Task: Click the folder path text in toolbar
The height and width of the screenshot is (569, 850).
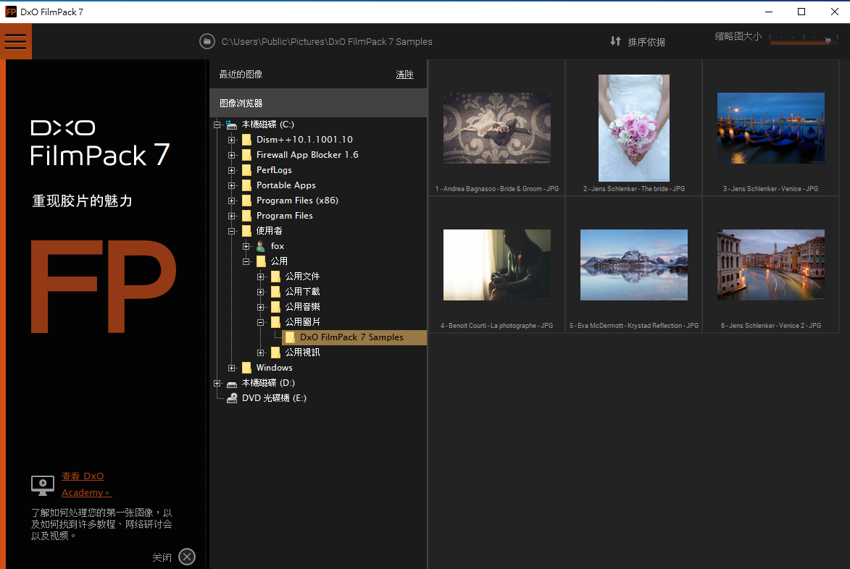Action: 327,42
